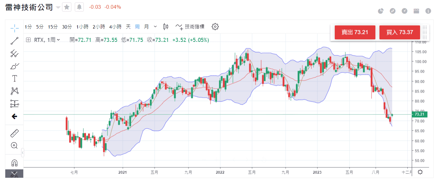Switch to the 1小時 timeframe

pos(82,27)
